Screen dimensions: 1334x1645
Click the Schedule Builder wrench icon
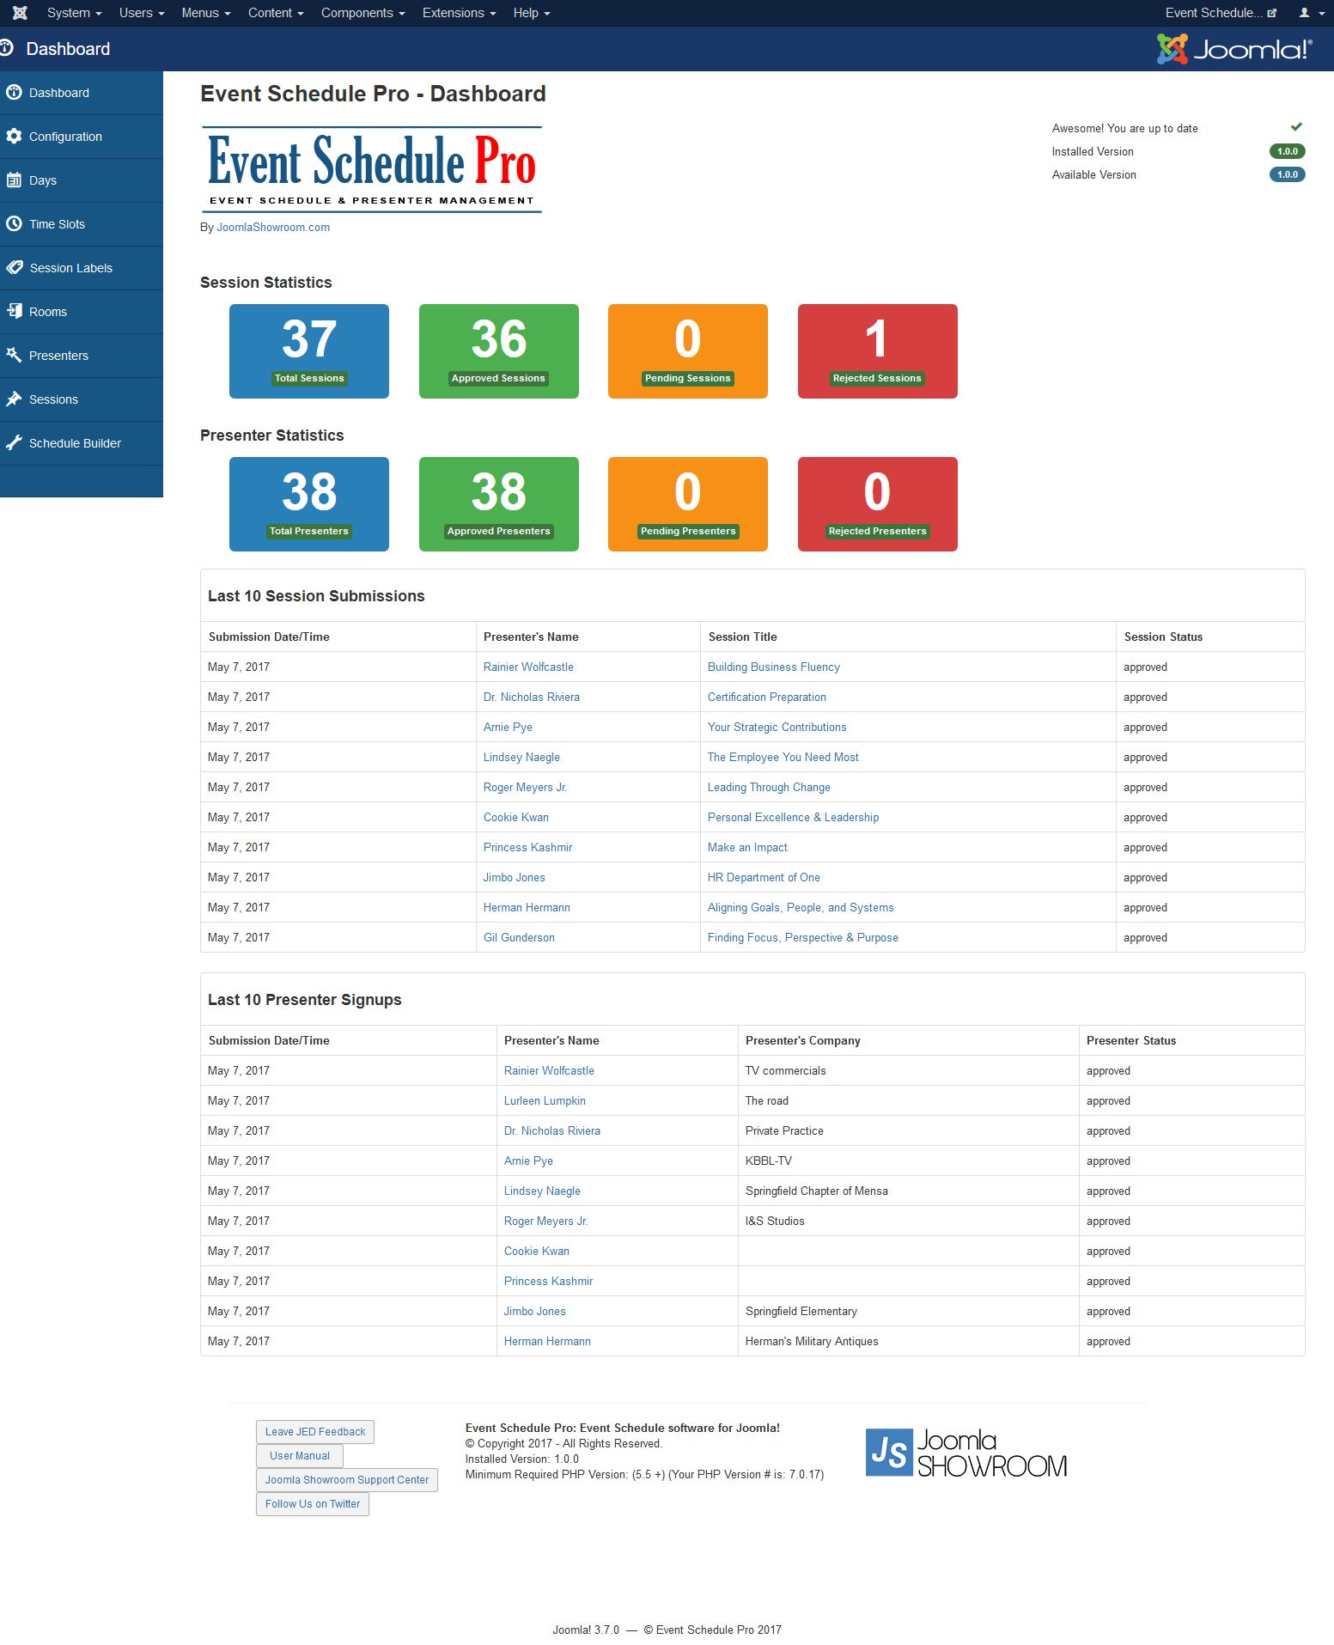(14, 442)
